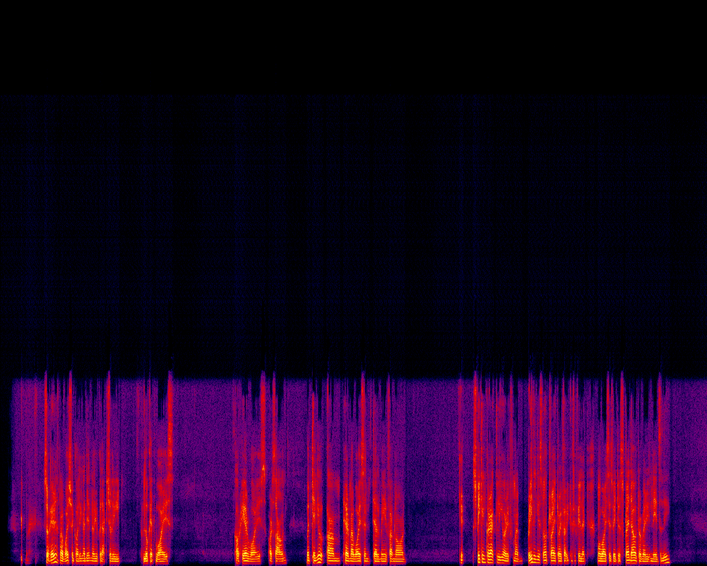Click the black empty band at the spectrogram's top

pos(353,44)
